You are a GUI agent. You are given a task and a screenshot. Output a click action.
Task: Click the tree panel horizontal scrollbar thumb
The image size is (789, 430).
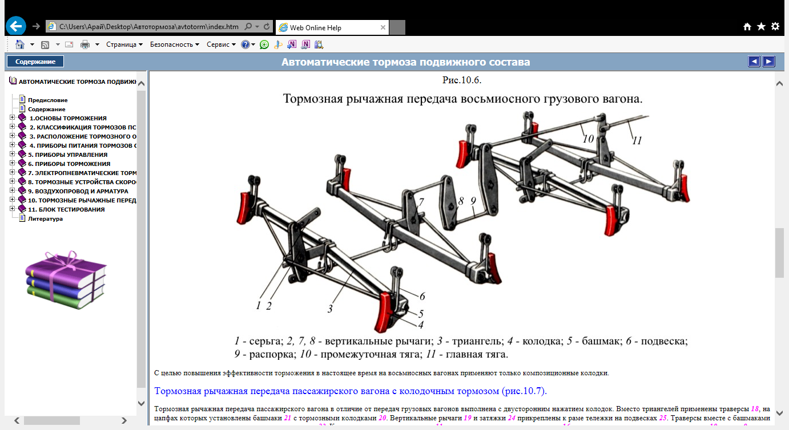(x=53, y=420)
